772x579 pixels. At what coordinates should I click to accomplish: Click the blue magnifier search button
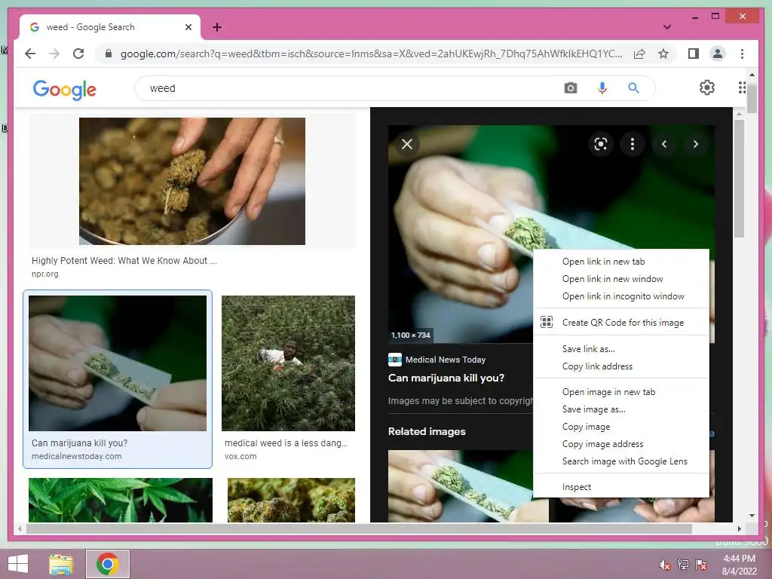(633, 88)
